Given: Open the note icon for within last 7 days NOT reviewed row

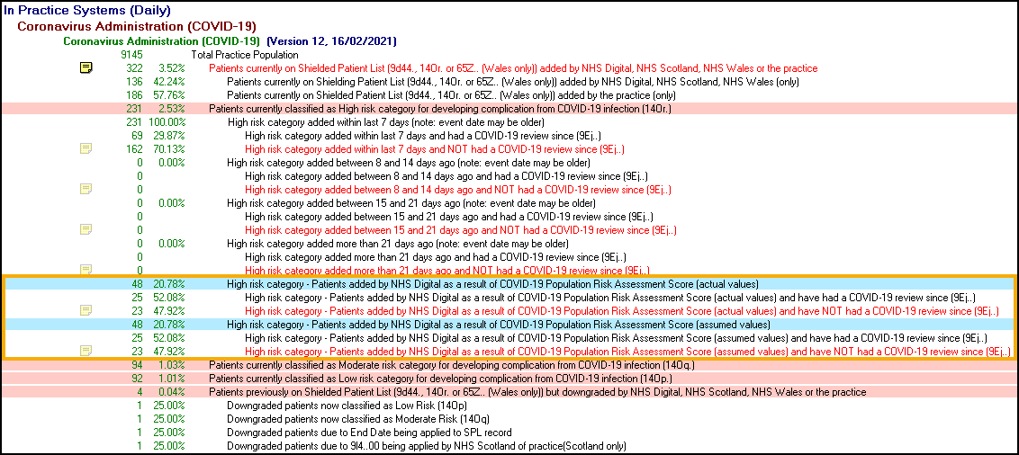Looking at the screenshot, I should click(86, 148).
